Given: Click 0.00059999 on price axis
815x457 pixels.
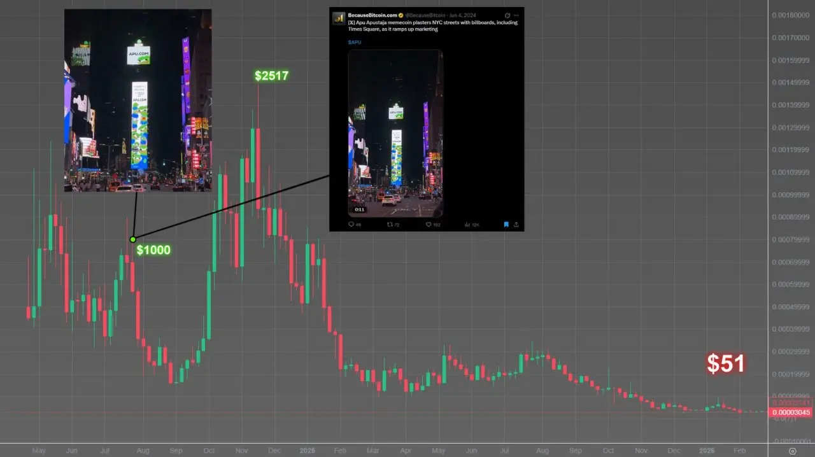Looking at the screenshot, I should click(x=791, y=285).
